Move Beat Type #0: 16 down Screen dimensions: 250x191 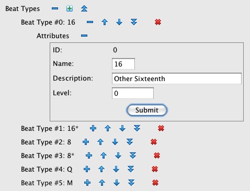(x=119, y=22)
